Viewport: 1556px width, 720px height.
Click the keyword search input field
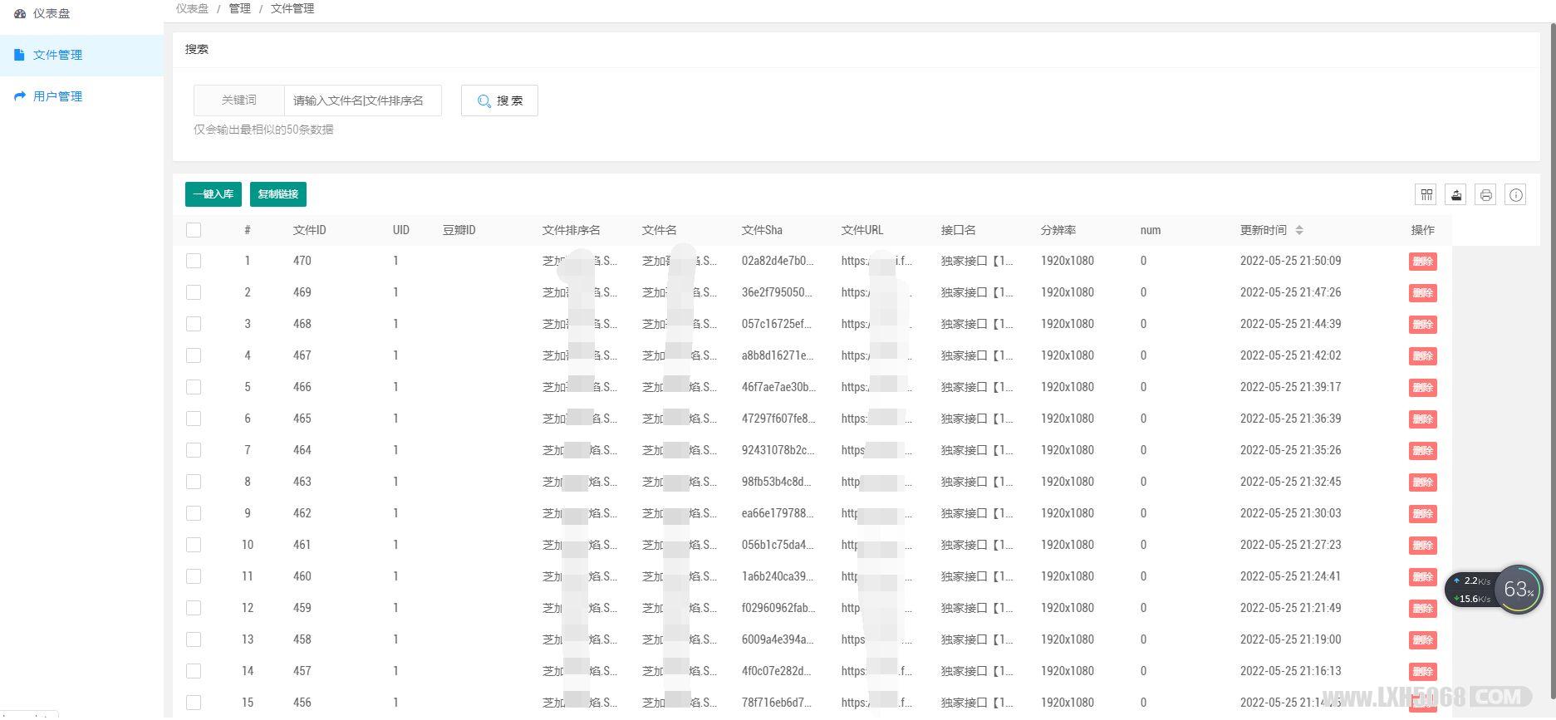362,100
